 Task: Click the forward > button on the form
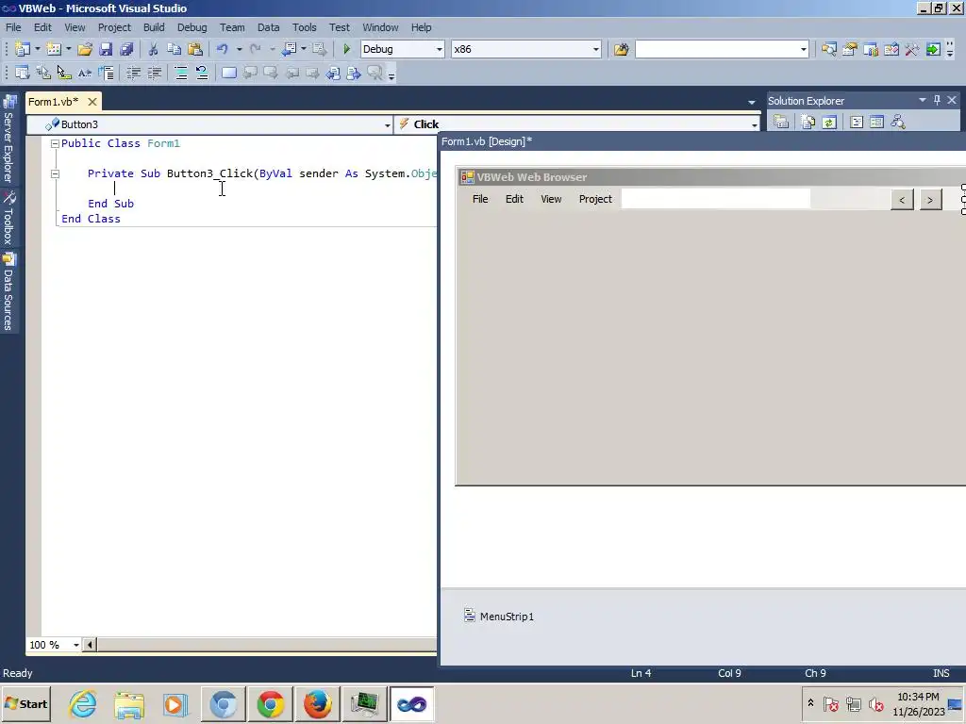(930, 200)
